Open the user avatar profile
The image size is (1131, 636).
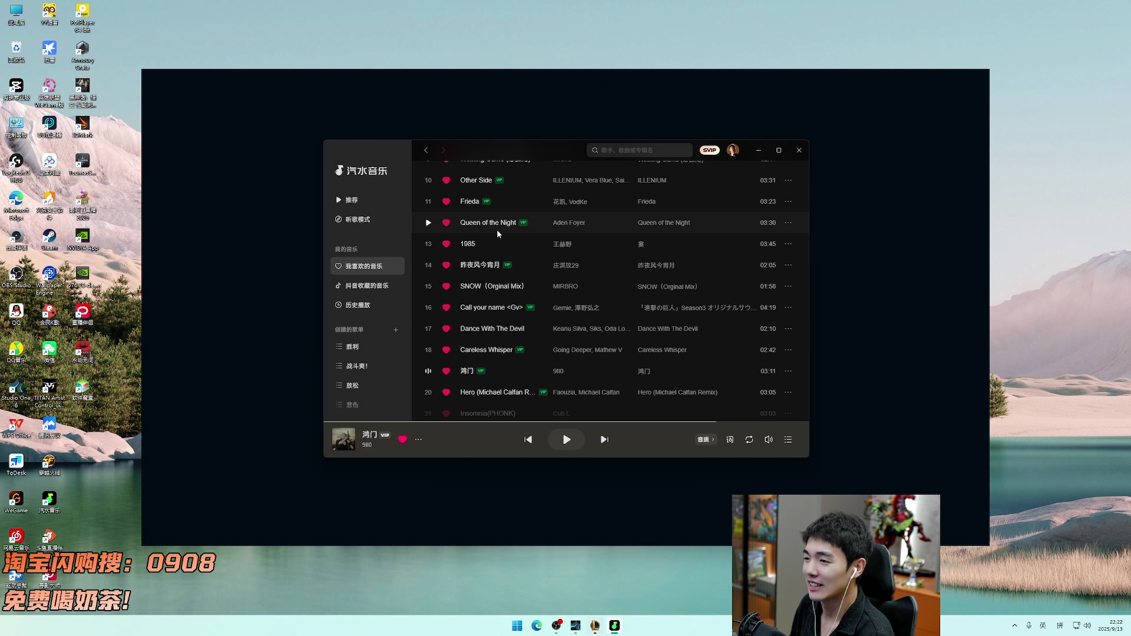point(733,150)
